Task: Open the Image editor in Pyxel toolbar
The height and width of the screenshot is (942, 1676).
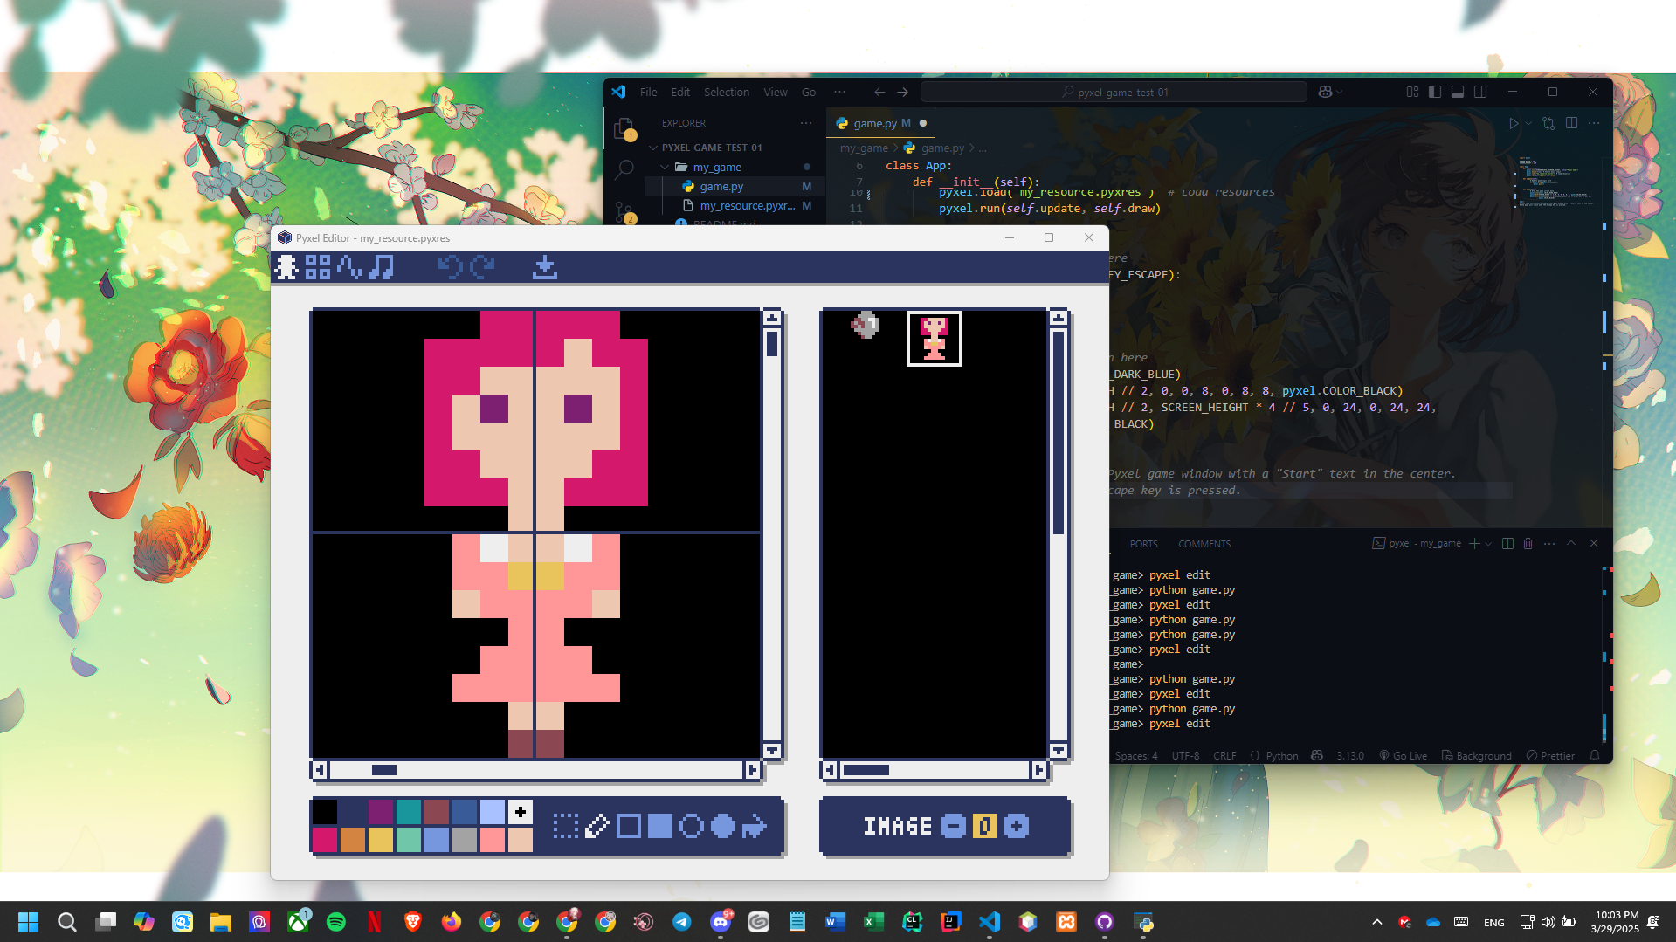Action: [x=286, y=267]
